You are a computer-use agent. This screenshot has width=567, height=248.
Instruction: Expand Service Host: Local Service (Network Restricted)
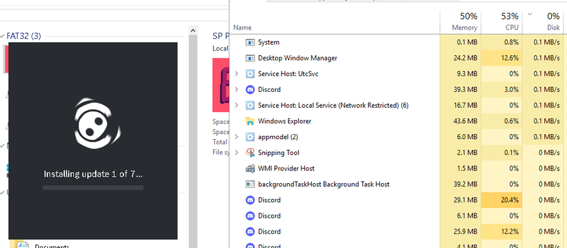click(236, 105)
